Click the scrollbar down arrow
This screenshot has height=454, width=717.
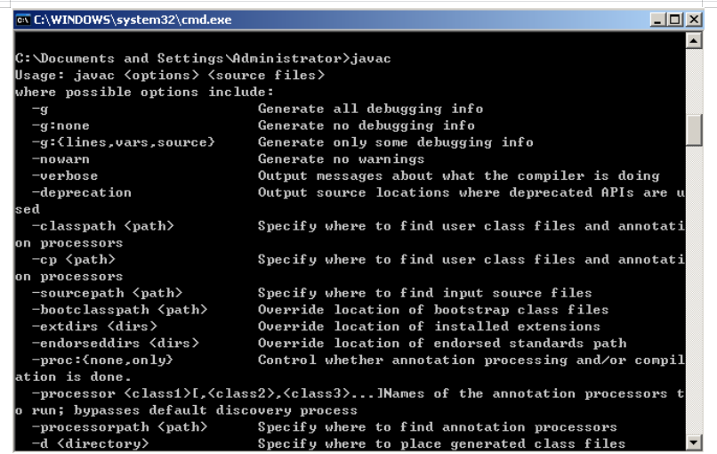tap(694, 442)
